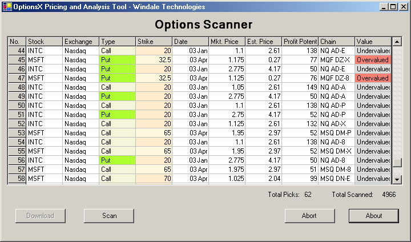Click chain cell 'MSQ DM-P'

(x=337, y=133)
